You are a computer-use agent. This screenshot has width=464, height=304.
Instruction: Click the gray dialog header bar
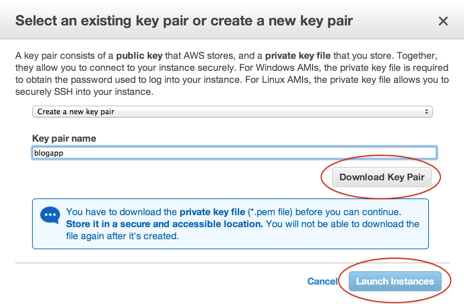232,20
